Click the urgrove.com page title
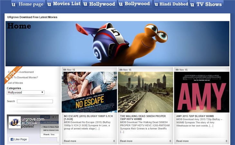Image resolution: width=235 pixels, height=145 pixels. click(x=33, y=119)
